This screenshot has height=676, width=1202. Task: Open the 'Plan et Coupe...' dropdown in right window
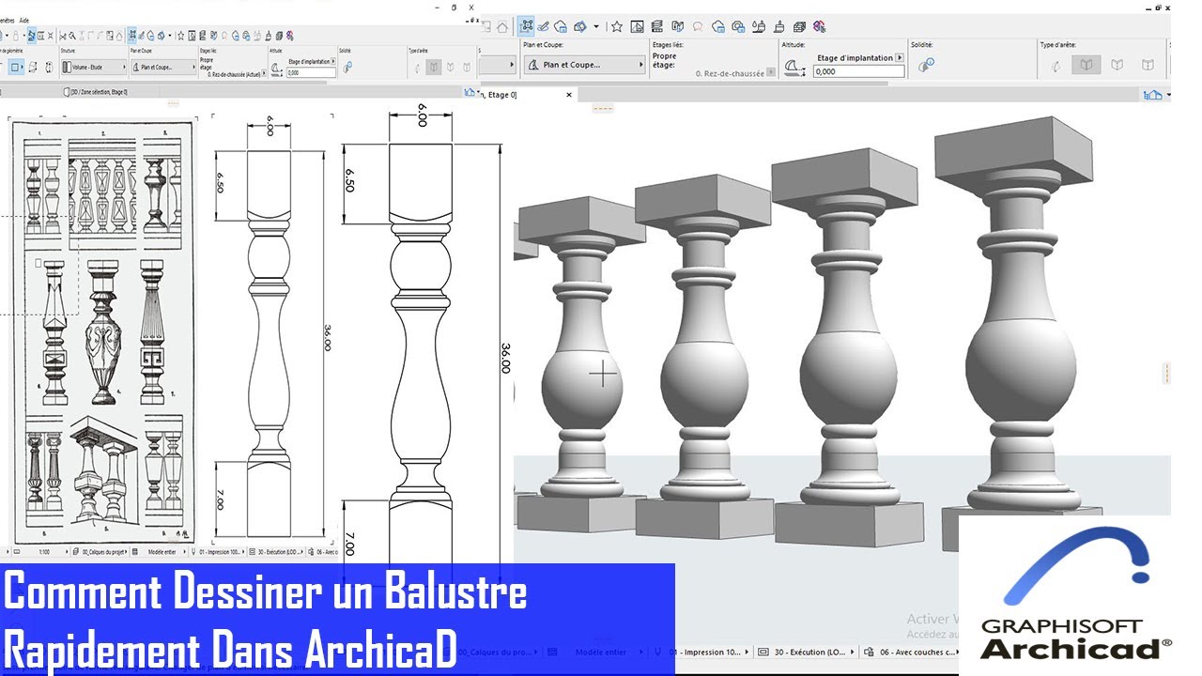585,65
